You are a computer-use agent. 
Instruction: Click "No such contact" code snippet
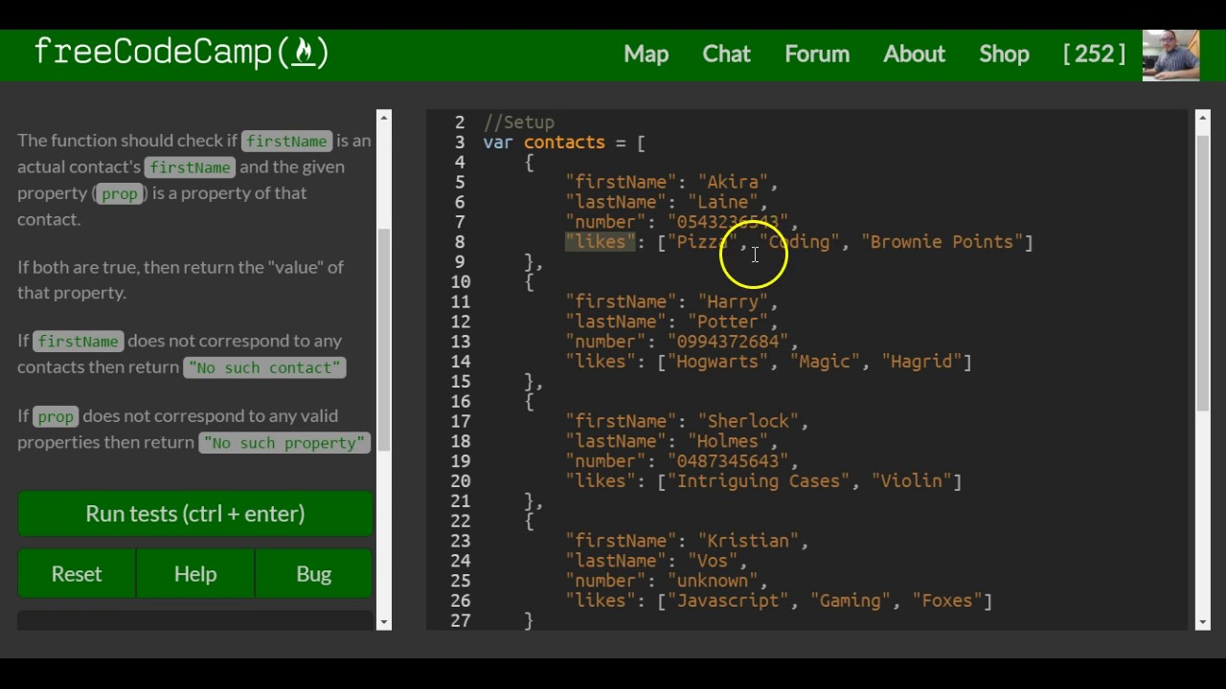click(264, 367)
